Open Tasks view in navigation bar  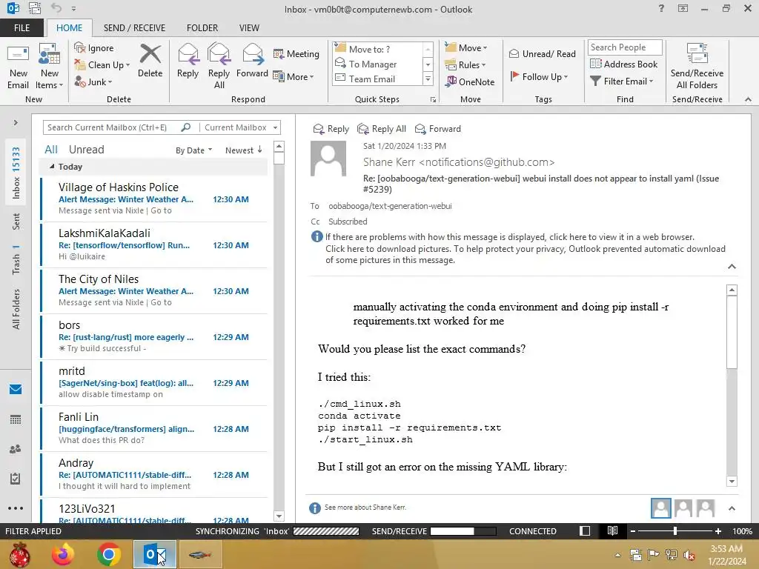click(x=16, y=479)
